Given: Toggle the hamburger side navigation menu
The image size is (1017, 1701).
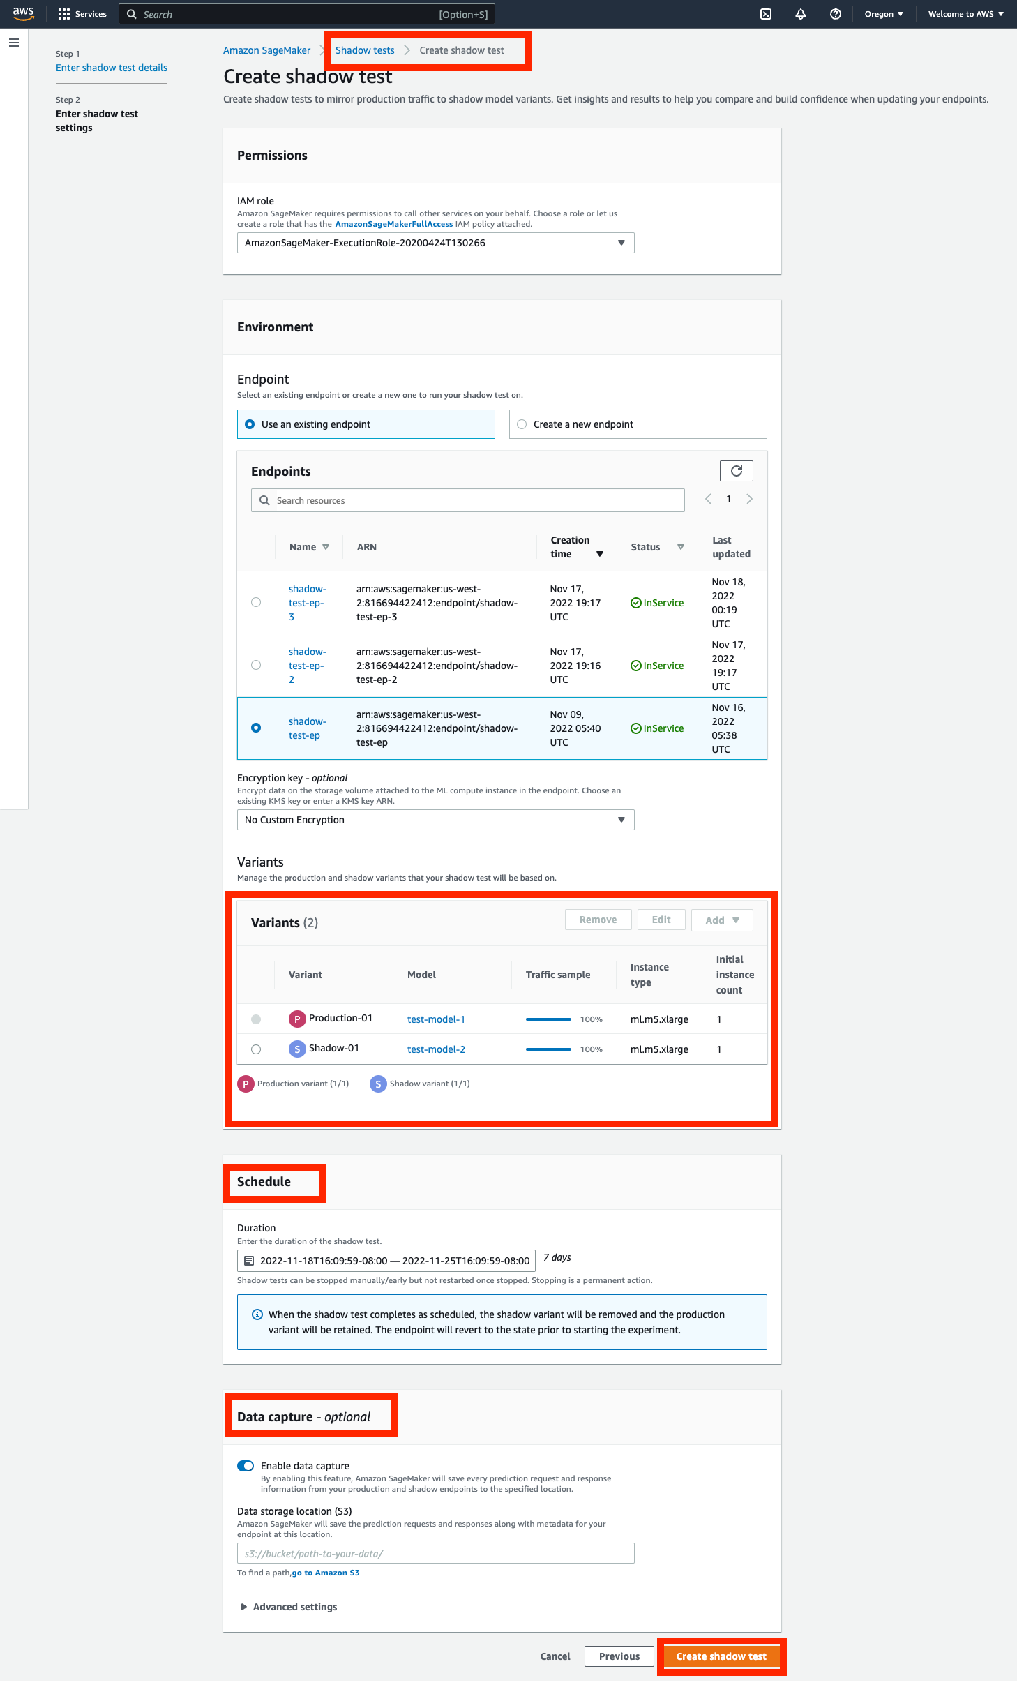Looking at the screenshot, I should point(14,43).
